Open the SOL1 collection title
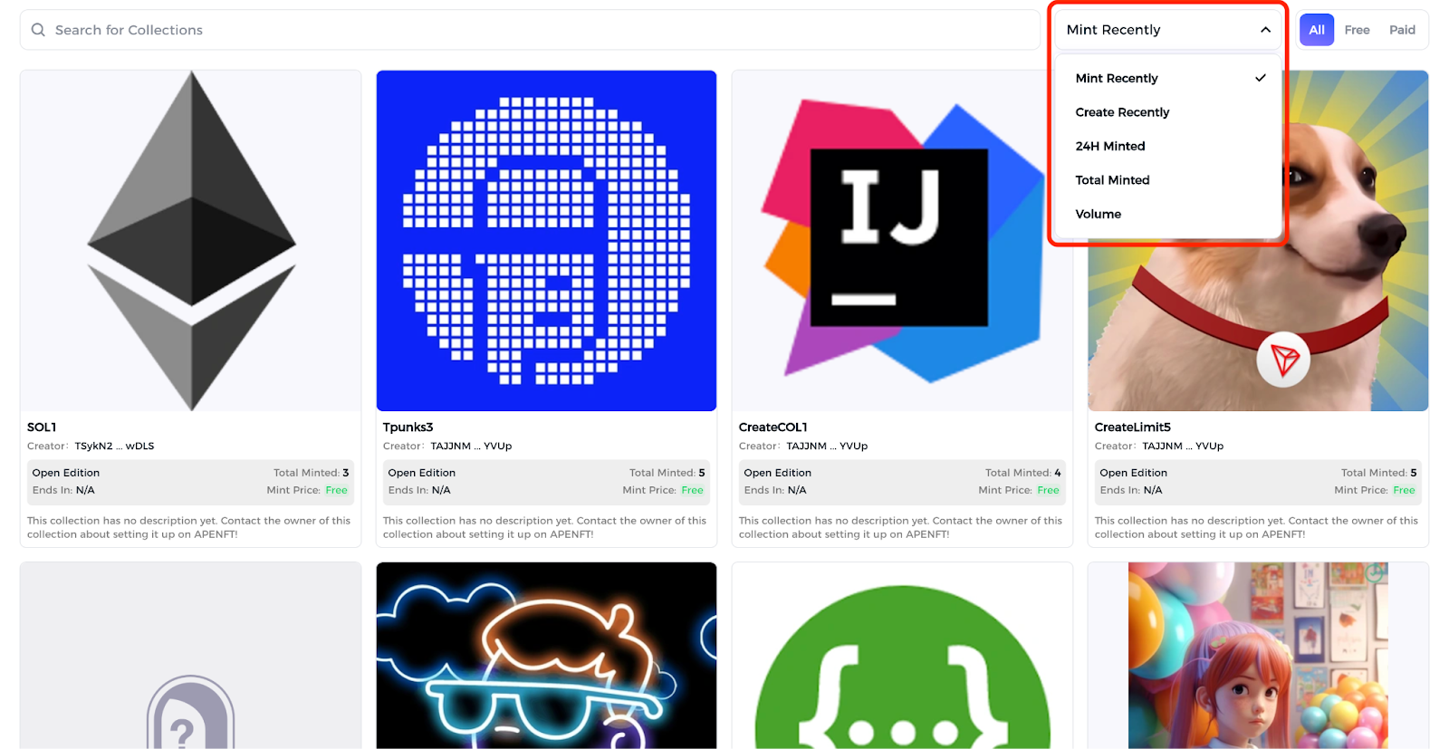Image resolution: width=1449 pixels, height=749 pixels. [x=42, y=427]
